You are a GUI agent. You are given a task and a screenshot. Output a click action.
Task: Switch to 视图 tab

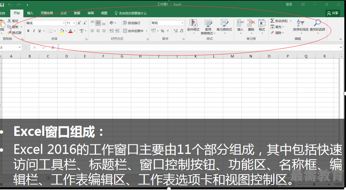[104, 13]
